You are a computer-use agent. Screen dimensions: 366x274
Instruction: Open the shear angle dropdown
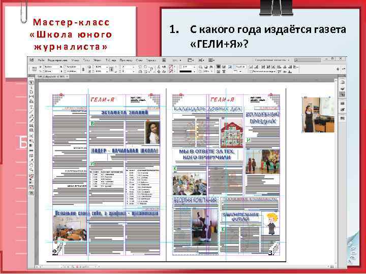(133, 71)
